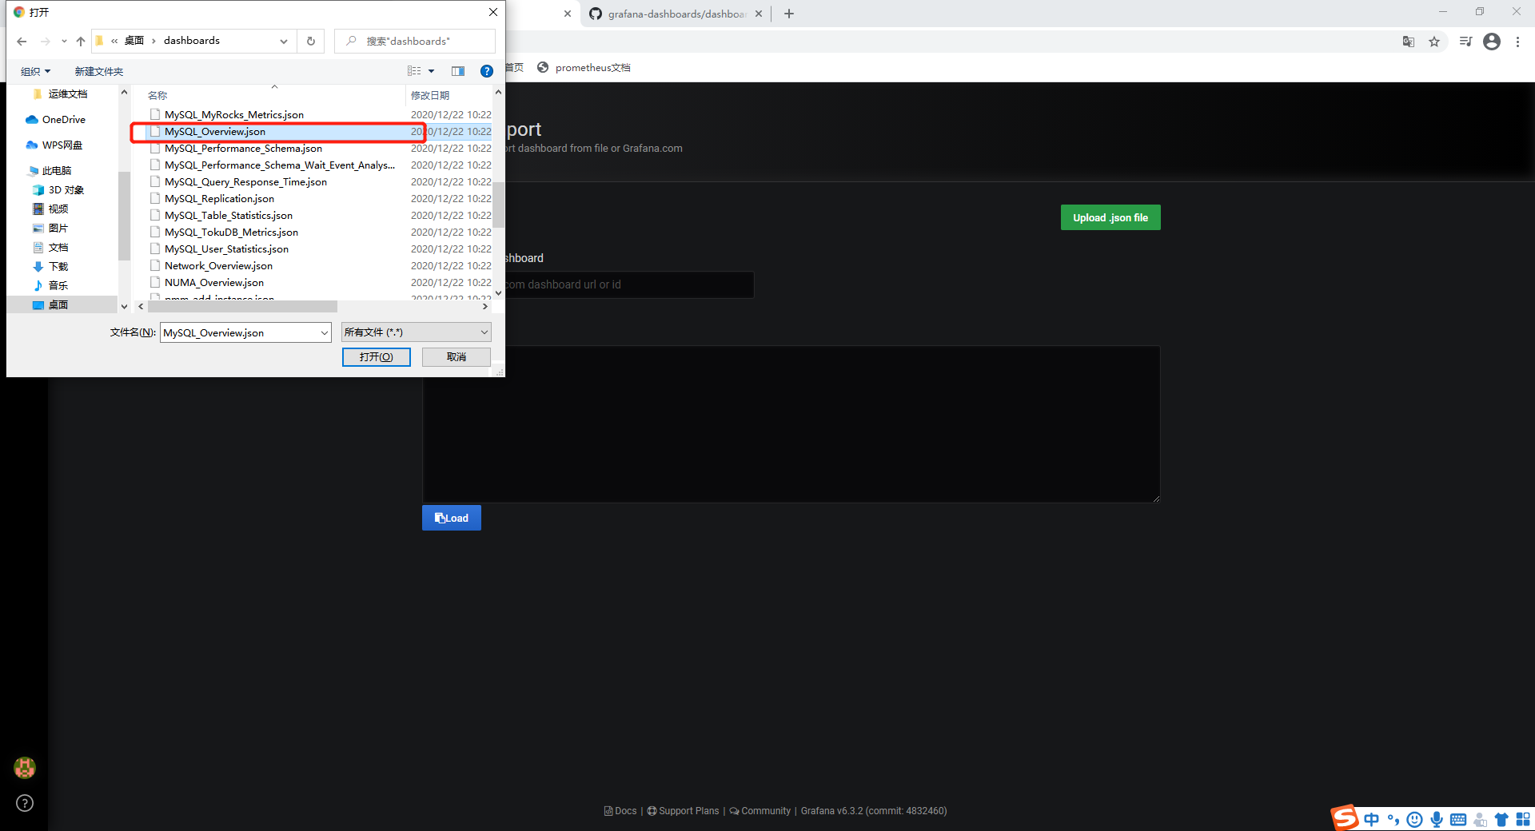1535x831 pixels.
Task: Click the Google Translate address bar icon
Action: click(x=1409, y=42)
